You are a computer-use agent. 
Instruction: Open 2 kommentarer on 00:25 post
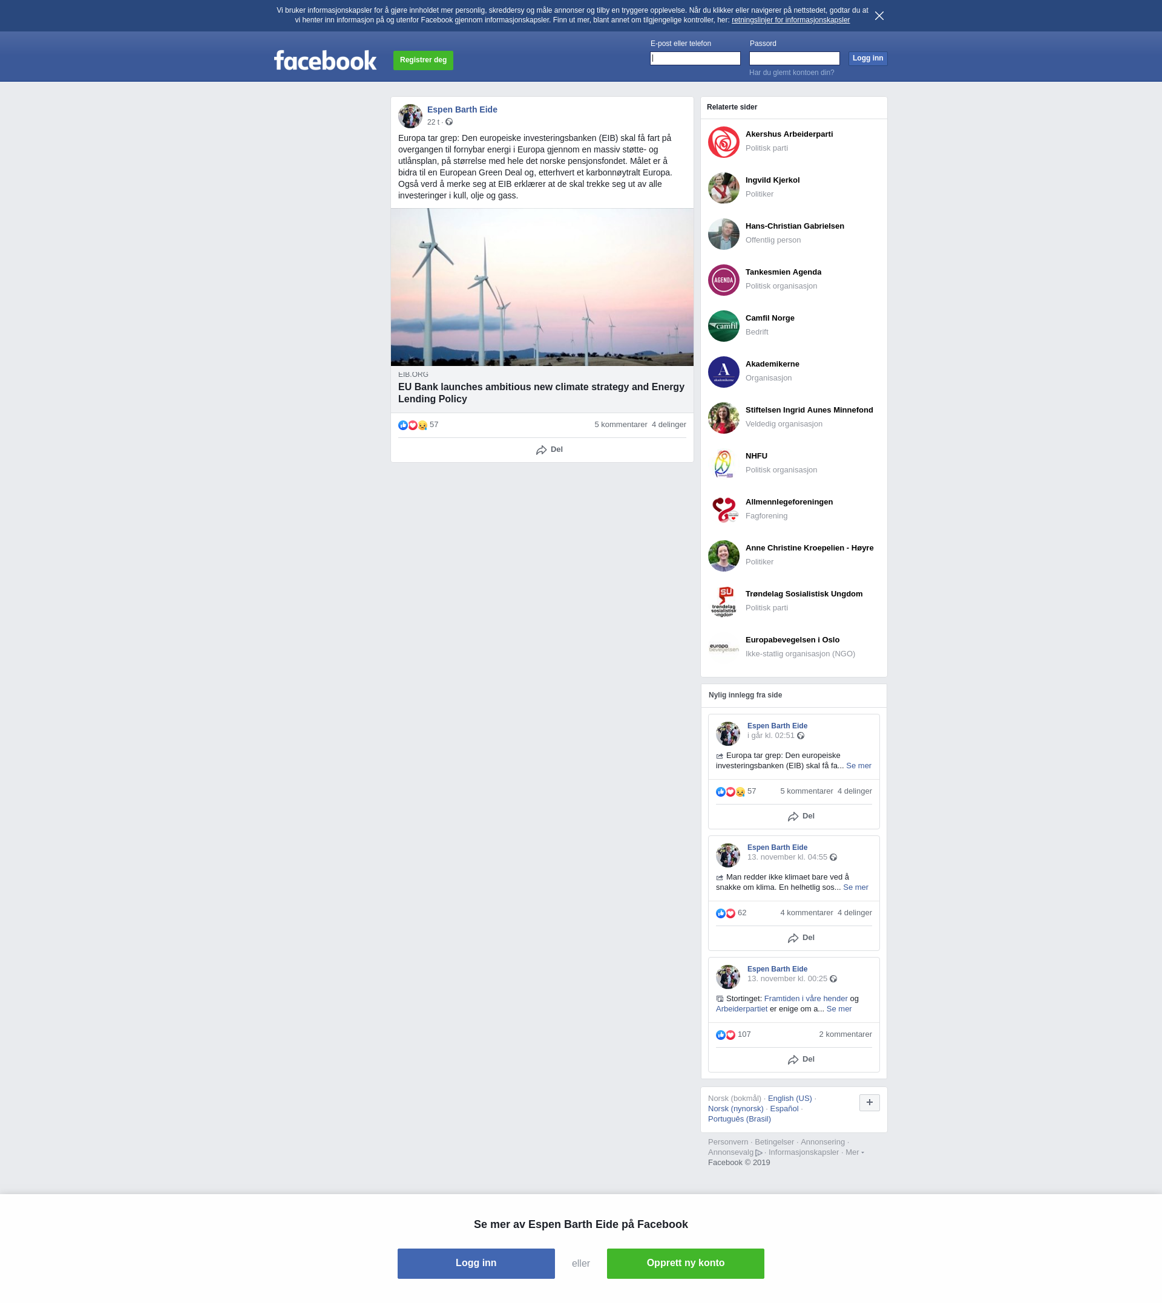click(845, 1034)
